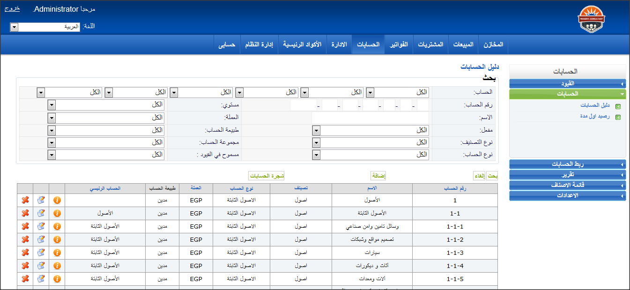This screenshot has width=630, height=290.
Task: Click delete icon for account 1-1-5 row
Action: (25, 279)
